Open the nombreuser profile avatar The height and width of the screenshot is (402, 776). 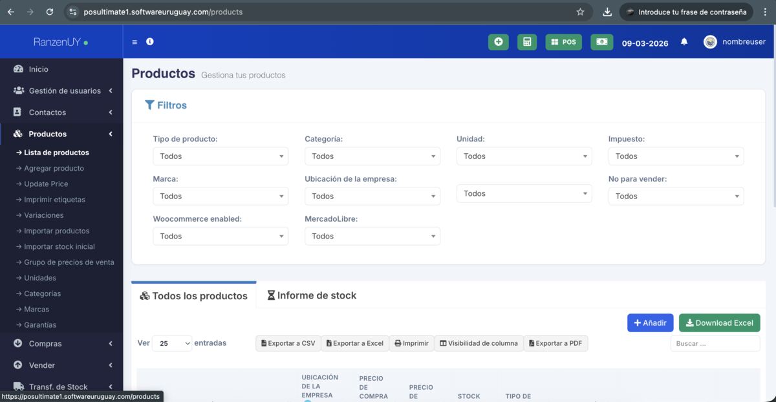coord(710,41)
